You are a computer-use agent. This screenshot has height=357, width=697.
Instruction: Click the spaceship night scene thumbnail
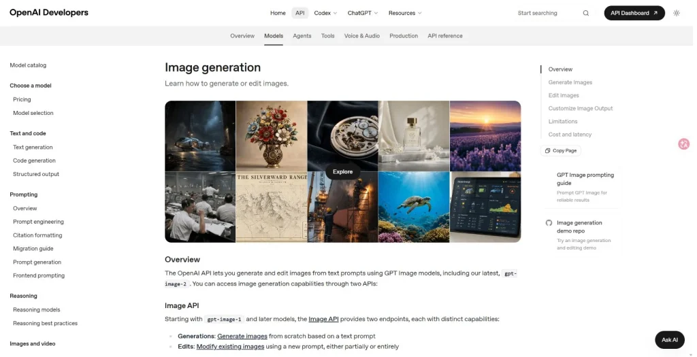pyautogui.click(x=200, y=136)
